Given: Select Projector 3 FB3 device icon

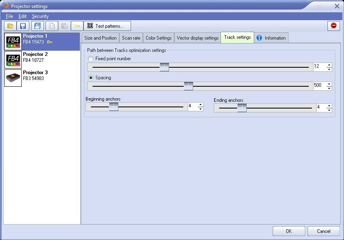Looking at the screenshot, I should [x=13, y=78].
